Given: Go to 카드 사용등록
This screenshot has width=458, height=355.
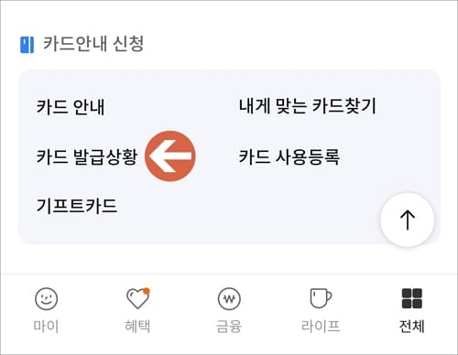Looking at the screenshot, I should (x=289, y=156).
